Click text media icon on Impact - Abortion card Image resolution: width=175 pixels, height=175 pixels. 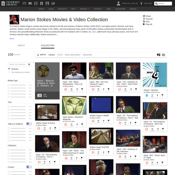[147, 95]
